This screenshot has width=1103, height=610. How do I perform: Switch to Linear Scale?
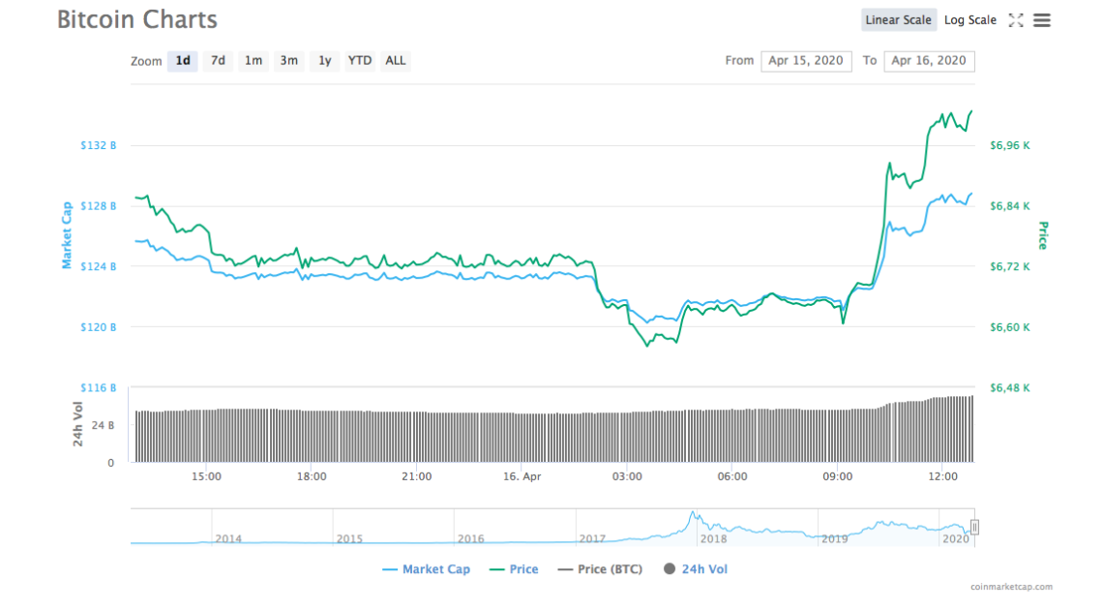[898, 20]
